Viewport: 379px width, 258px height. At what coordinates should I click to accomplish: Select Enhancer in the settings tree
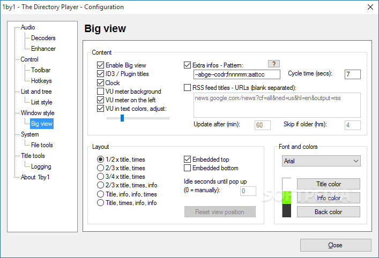coord(43,49)
